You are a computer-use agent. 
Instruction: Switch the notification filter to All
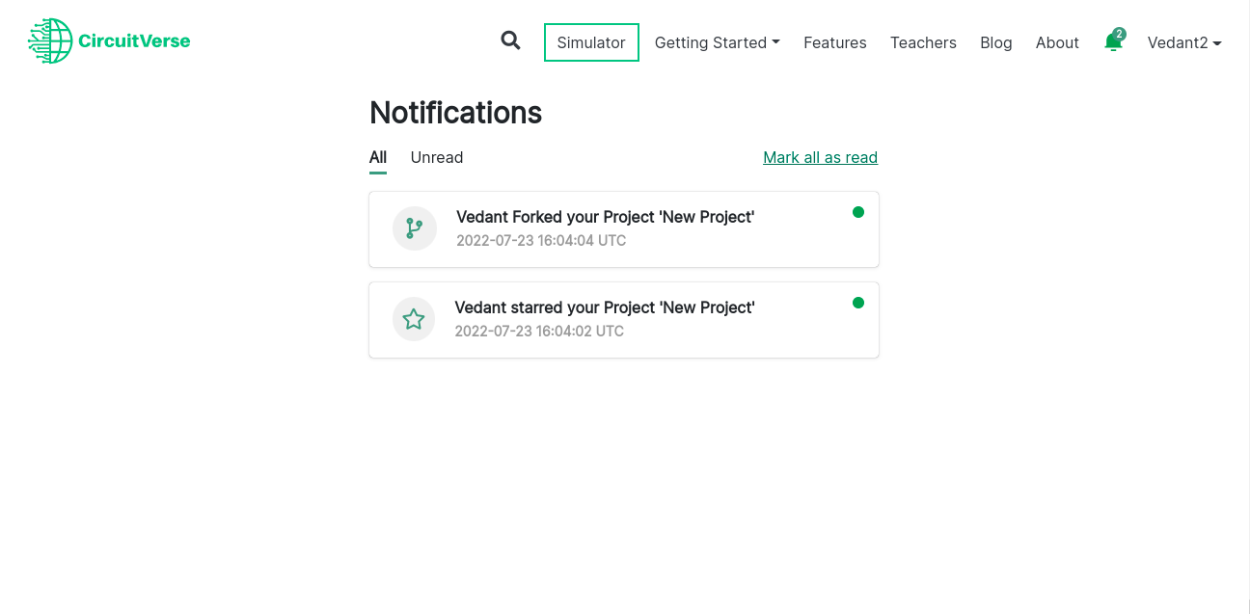coord(377,157)
